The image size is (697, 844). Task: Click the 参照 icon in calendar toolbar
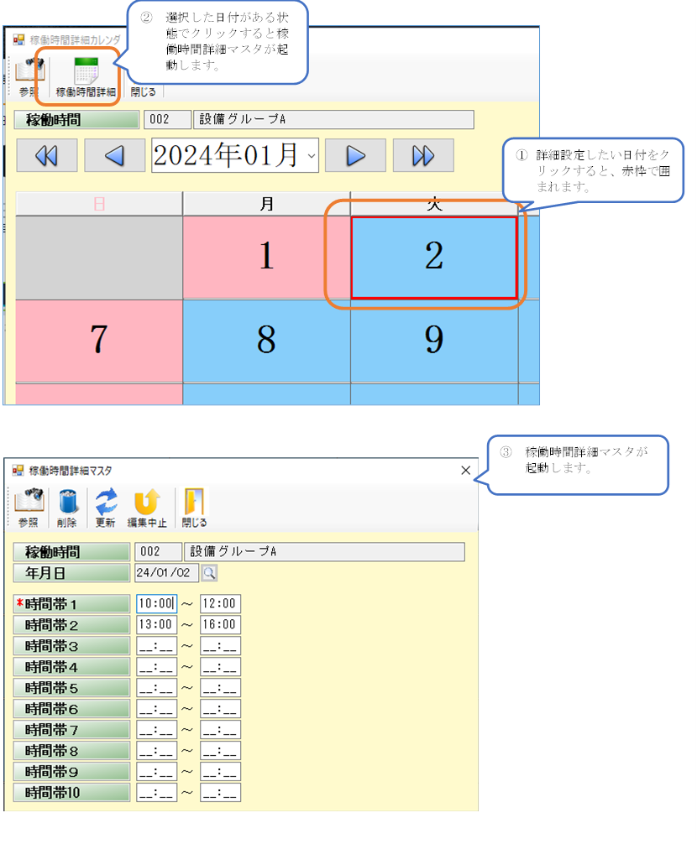29,77
